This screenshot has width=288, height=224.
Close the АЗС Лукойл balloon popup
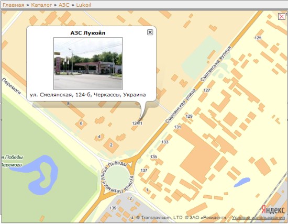(x=150, y=32)
